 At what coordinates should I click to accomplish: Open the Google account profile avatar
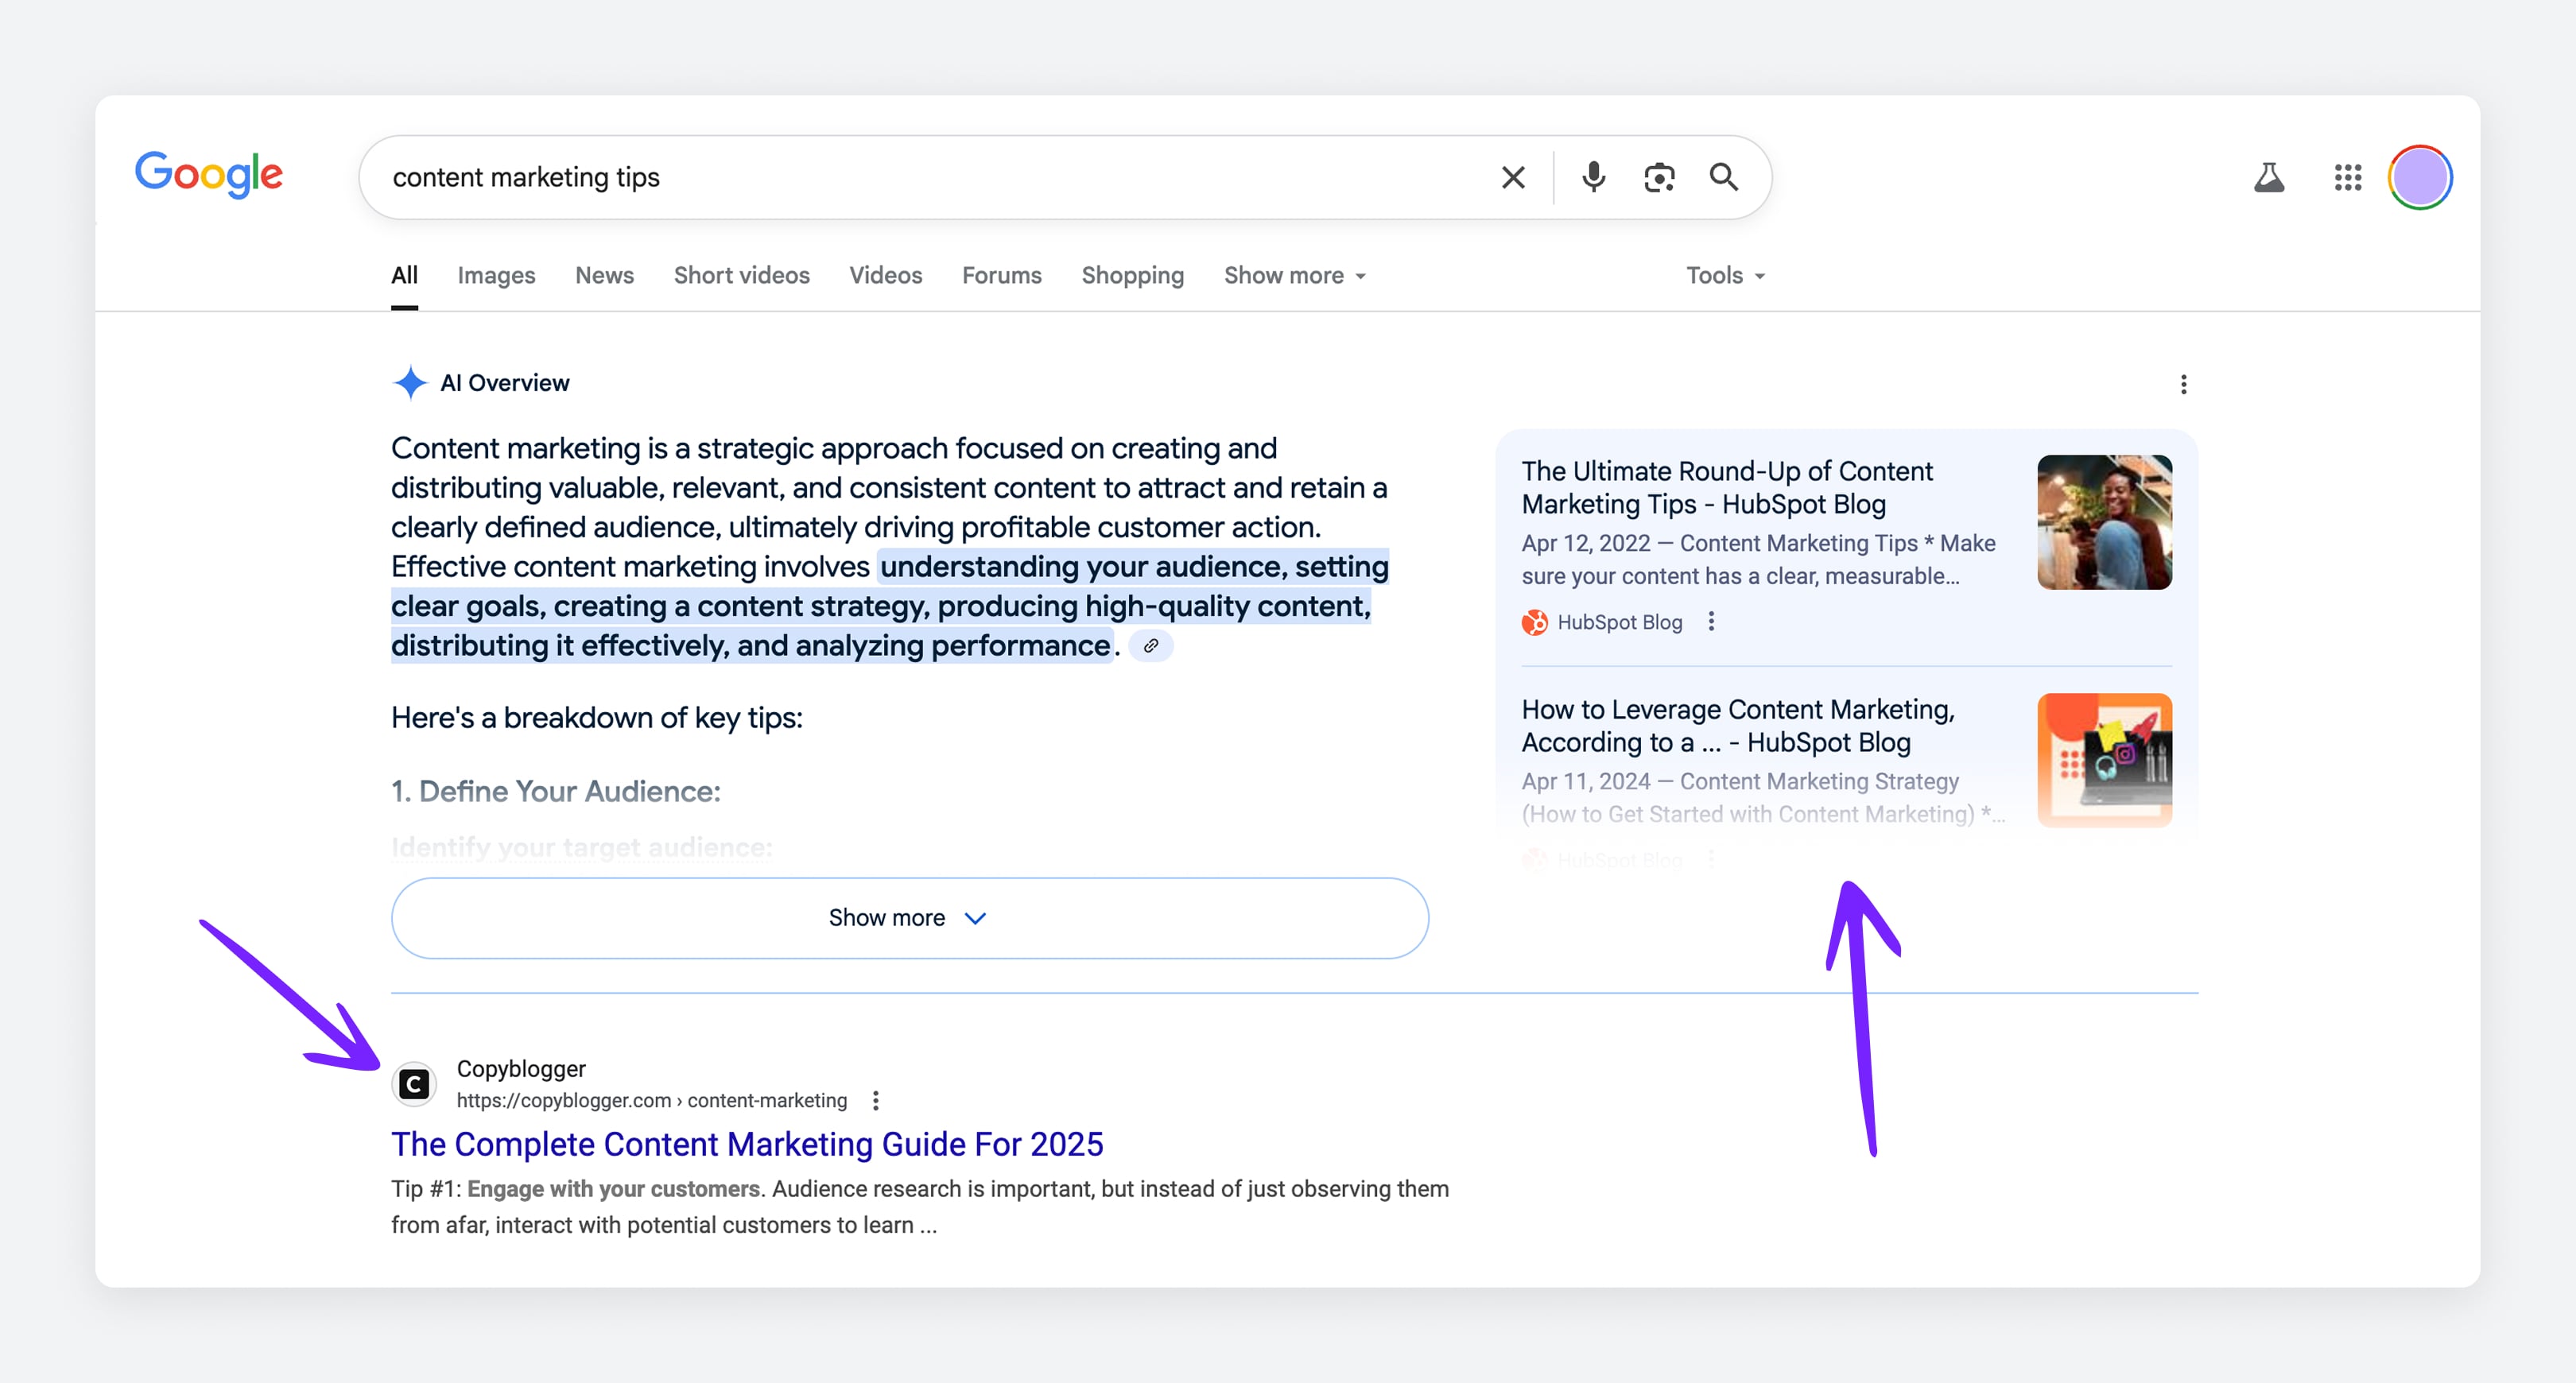pos(2419,177)
